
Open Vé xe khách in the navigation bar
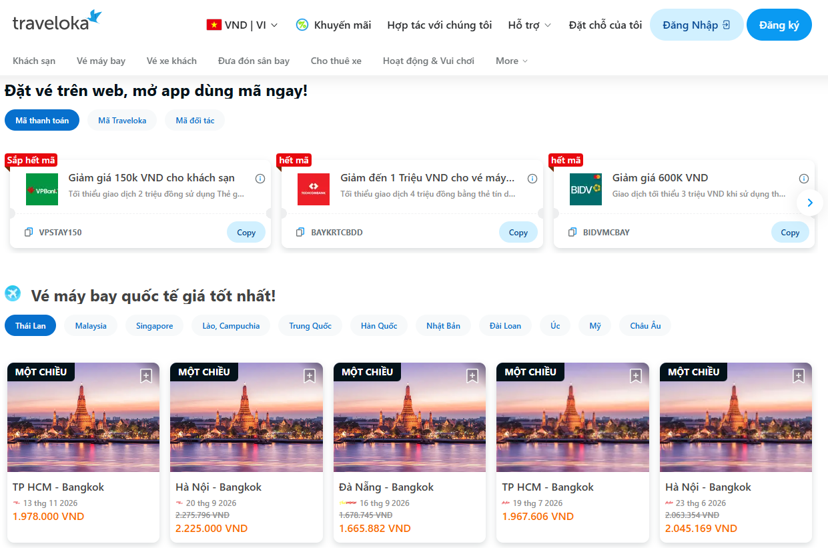point(171,61)
